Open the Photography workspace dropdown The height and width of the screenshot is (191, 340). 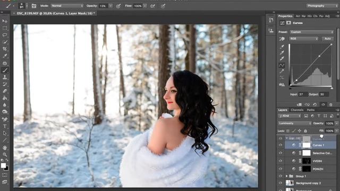pyautogui.click(x=322, y=6)
